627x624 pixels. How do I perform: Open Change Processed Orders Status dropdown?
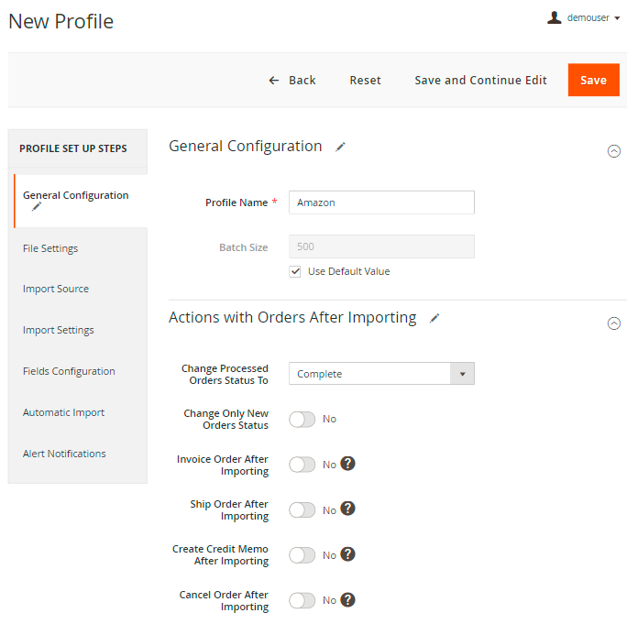(381, 374)
